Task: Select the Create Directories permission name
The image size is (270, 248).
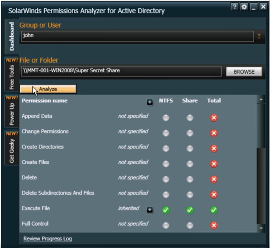Action: [x=42, y=147]
